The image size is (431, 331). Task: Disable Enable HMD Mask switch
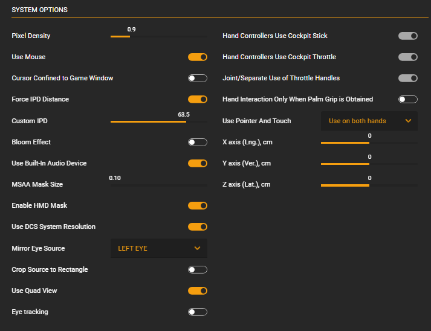click(x=197, y=205)
